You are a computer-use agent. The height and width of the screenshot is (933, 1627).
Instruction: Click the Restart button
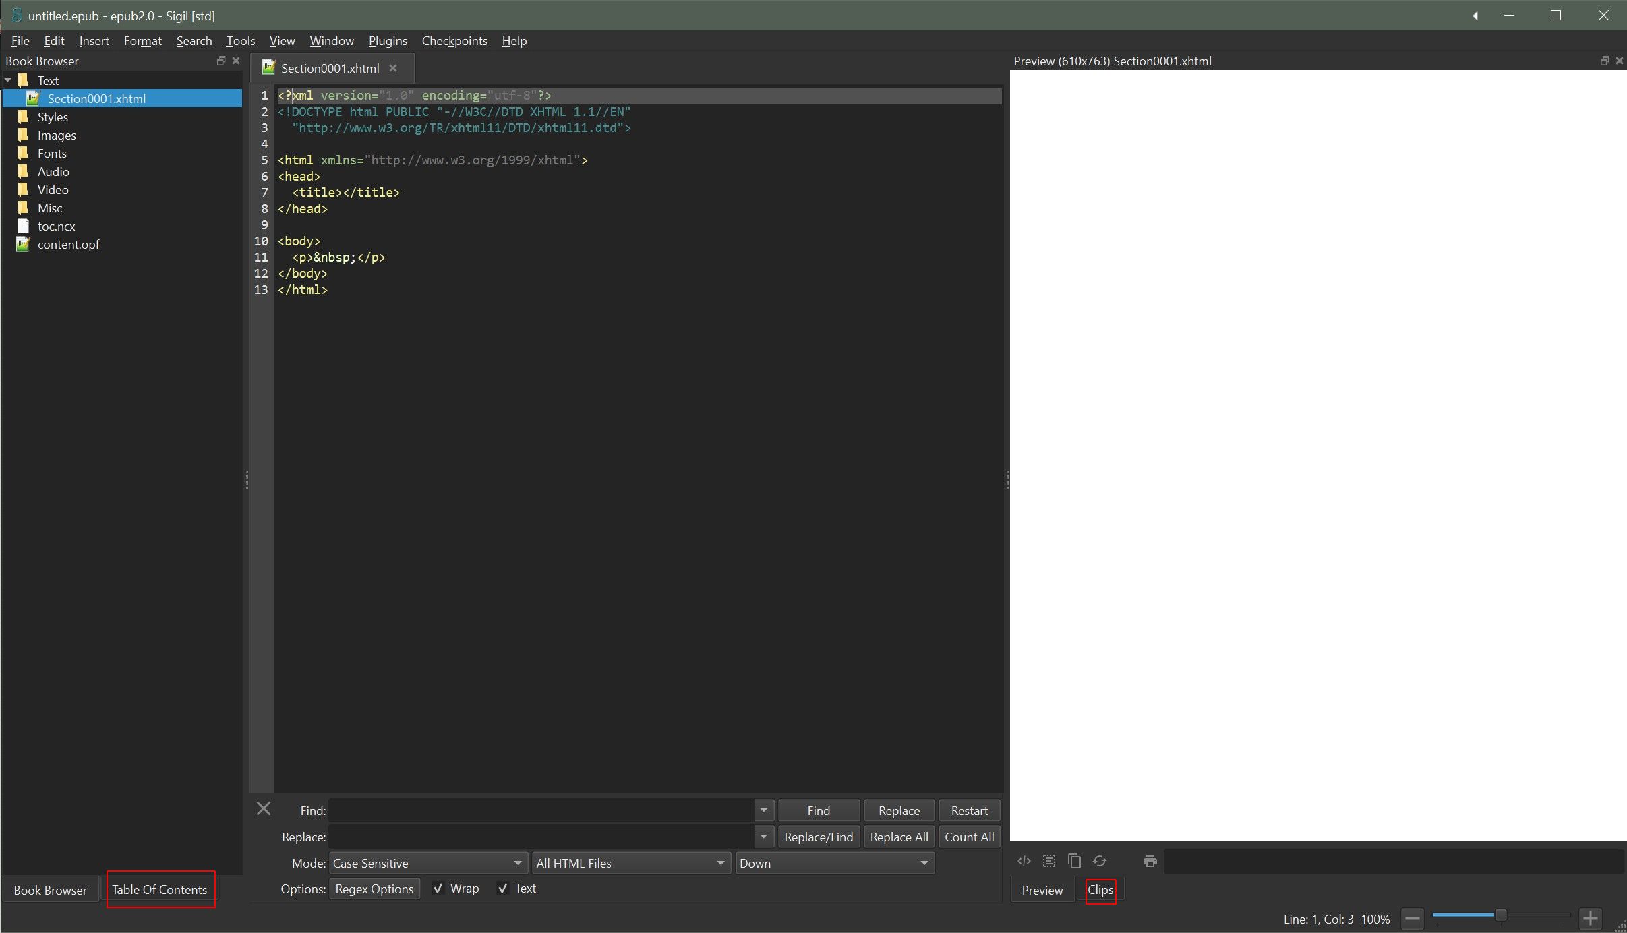[x=970, y=810]
